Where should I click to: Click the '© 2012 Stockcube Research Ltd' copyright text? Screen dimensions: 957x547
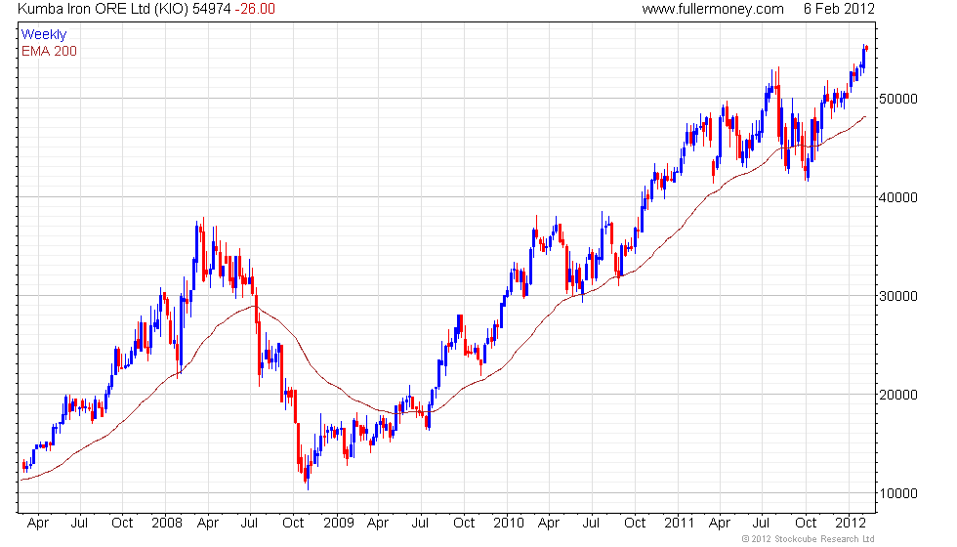tap(809, 539)
